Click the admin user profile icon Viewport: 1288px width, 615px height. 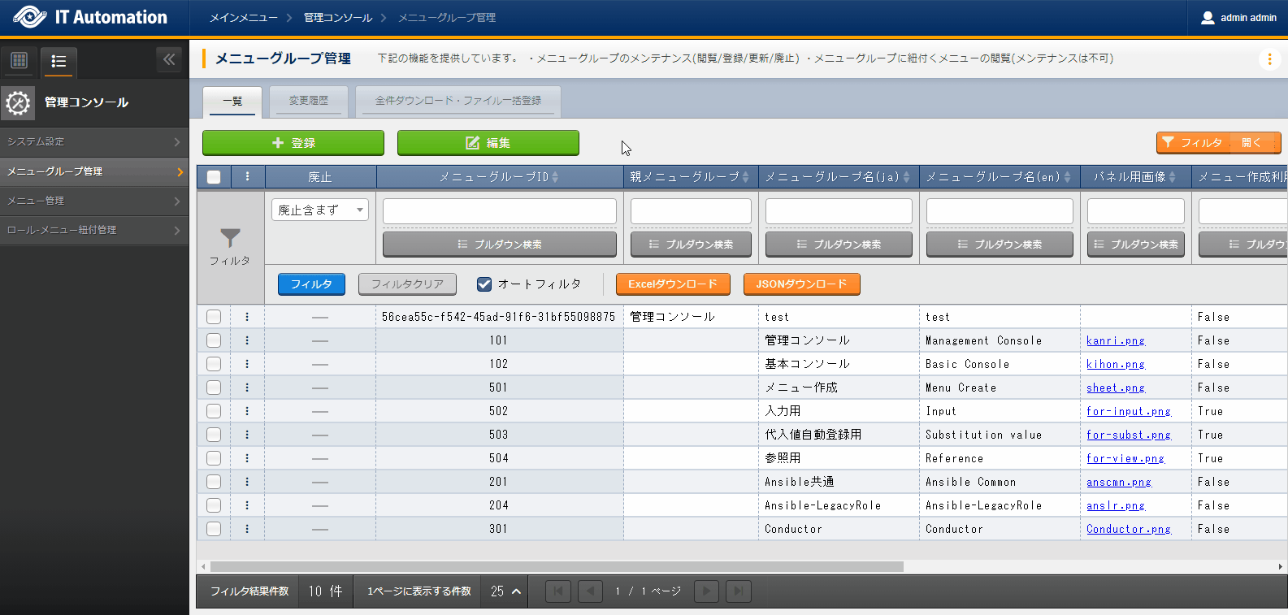(1208, 18)
